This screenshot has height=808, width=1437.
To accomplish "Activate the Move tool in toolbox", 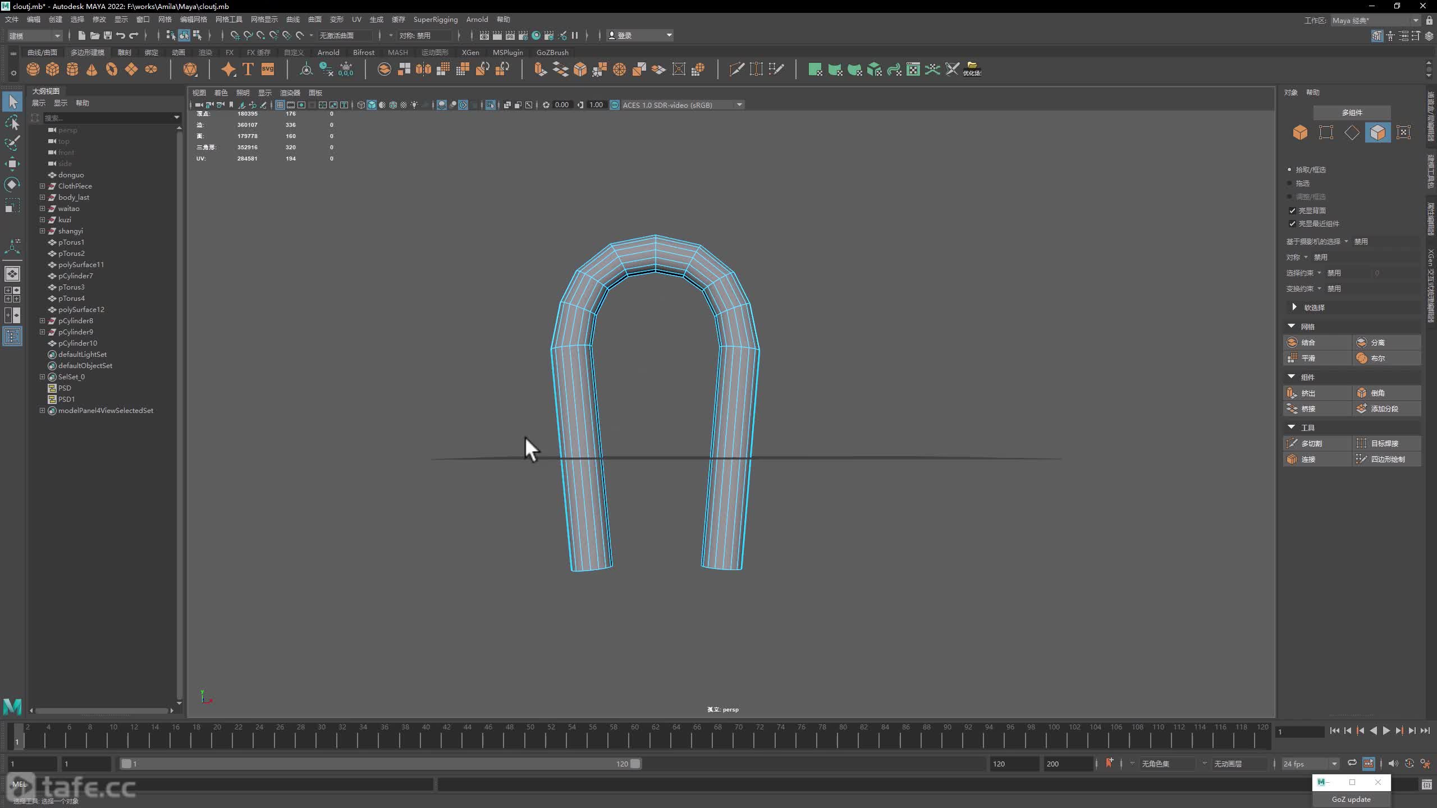I will coord(12,164).
